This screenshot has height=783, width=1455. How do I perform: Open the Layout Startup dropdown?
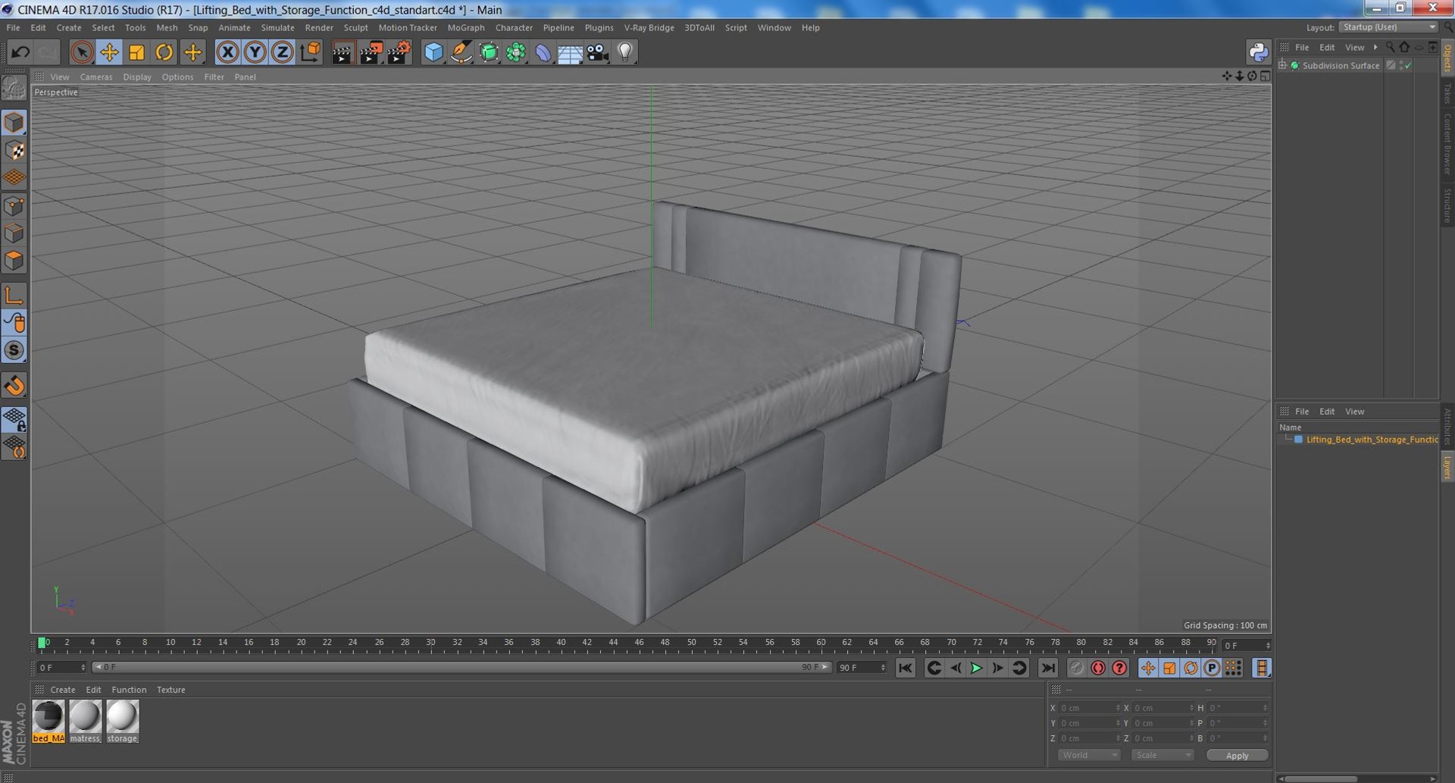click(x=1388, y=27)
